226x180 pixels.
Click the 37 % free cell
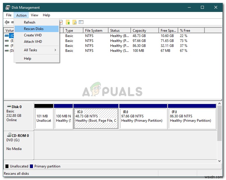pos(183,46)
